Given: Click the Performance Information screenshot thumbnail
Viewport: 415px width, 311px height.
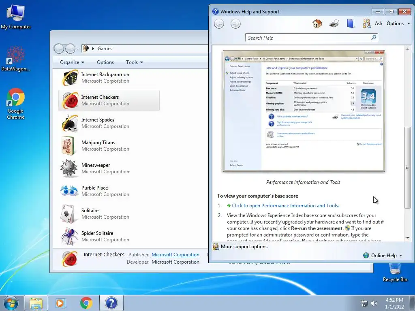Looking at the screenshot, I should [304, 111].
